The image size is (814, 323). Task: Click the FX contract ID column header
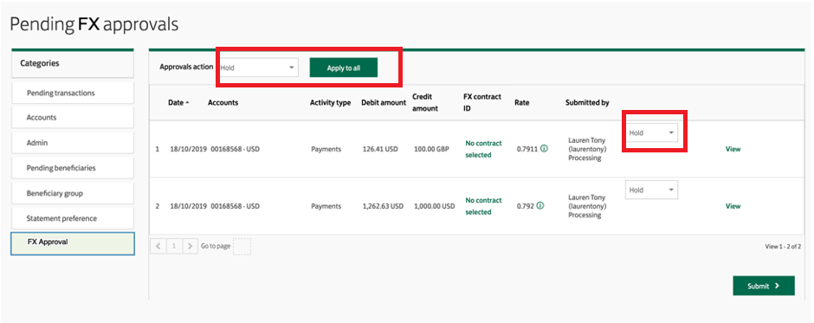click(482, 103)
